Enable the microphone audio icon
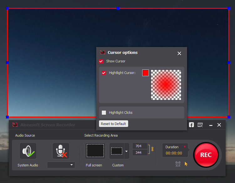Image resolution: width=235 pixels, height=183 pixels. click(x=61, y=151)
